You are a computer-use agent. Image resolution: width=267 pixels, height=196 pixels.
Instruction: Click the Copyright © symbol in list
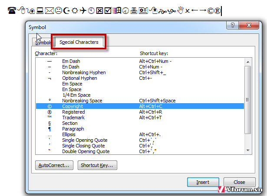click(49, 106)
